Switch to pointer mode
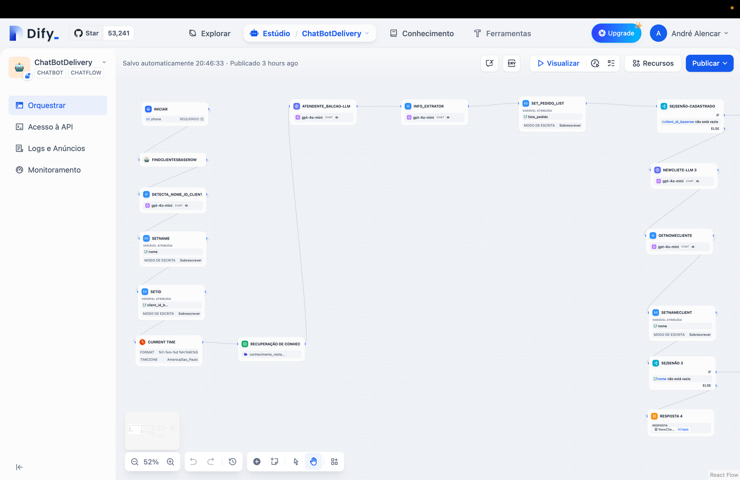This screenshot has width=740, height=480. 296,462
